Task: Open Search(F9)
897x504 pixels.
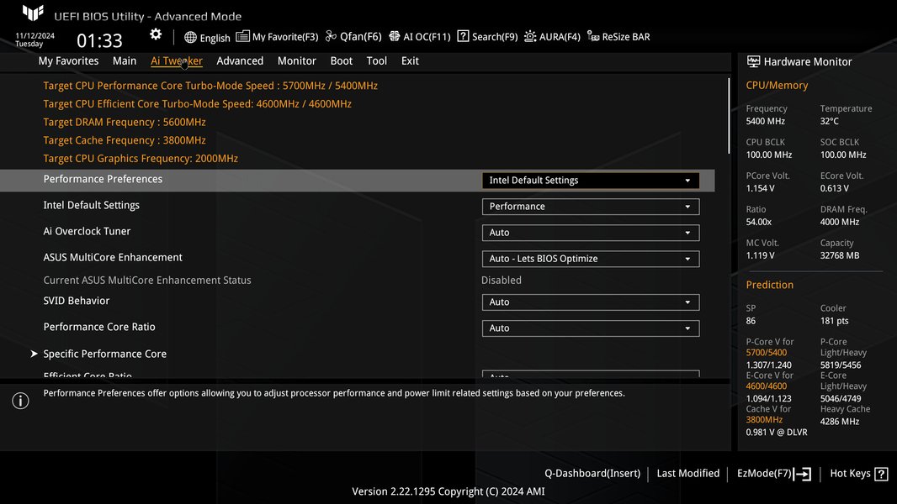Action: [x=494, y=36]
